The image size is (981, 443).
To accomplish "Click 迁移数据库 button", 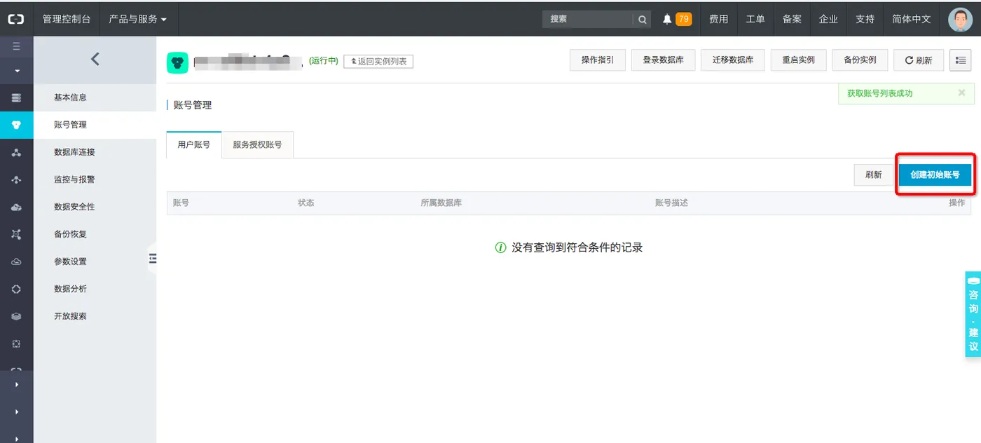I will click(733, 60).
